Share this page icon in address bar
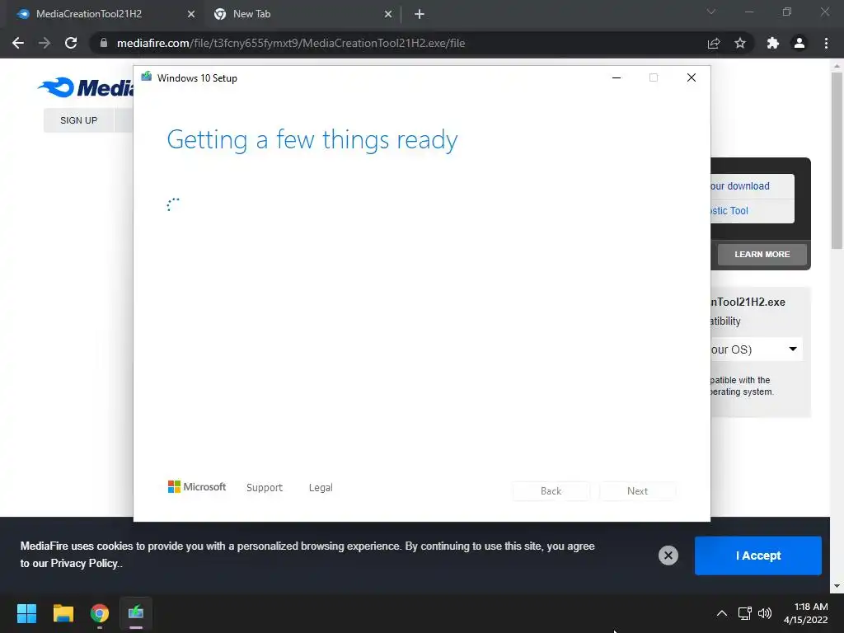 (x=714, y=43)
